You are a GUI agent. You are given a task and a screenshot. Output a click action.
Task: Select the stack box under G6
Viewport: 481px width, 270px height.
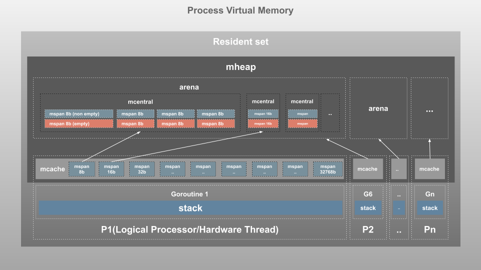point(368,208)
